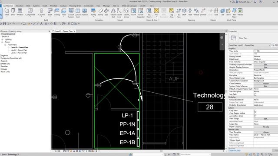Collapse the Floor Plans node
The height and width of the screenshot is (156, 278).
pyautogui.click(x=5, y=45)
